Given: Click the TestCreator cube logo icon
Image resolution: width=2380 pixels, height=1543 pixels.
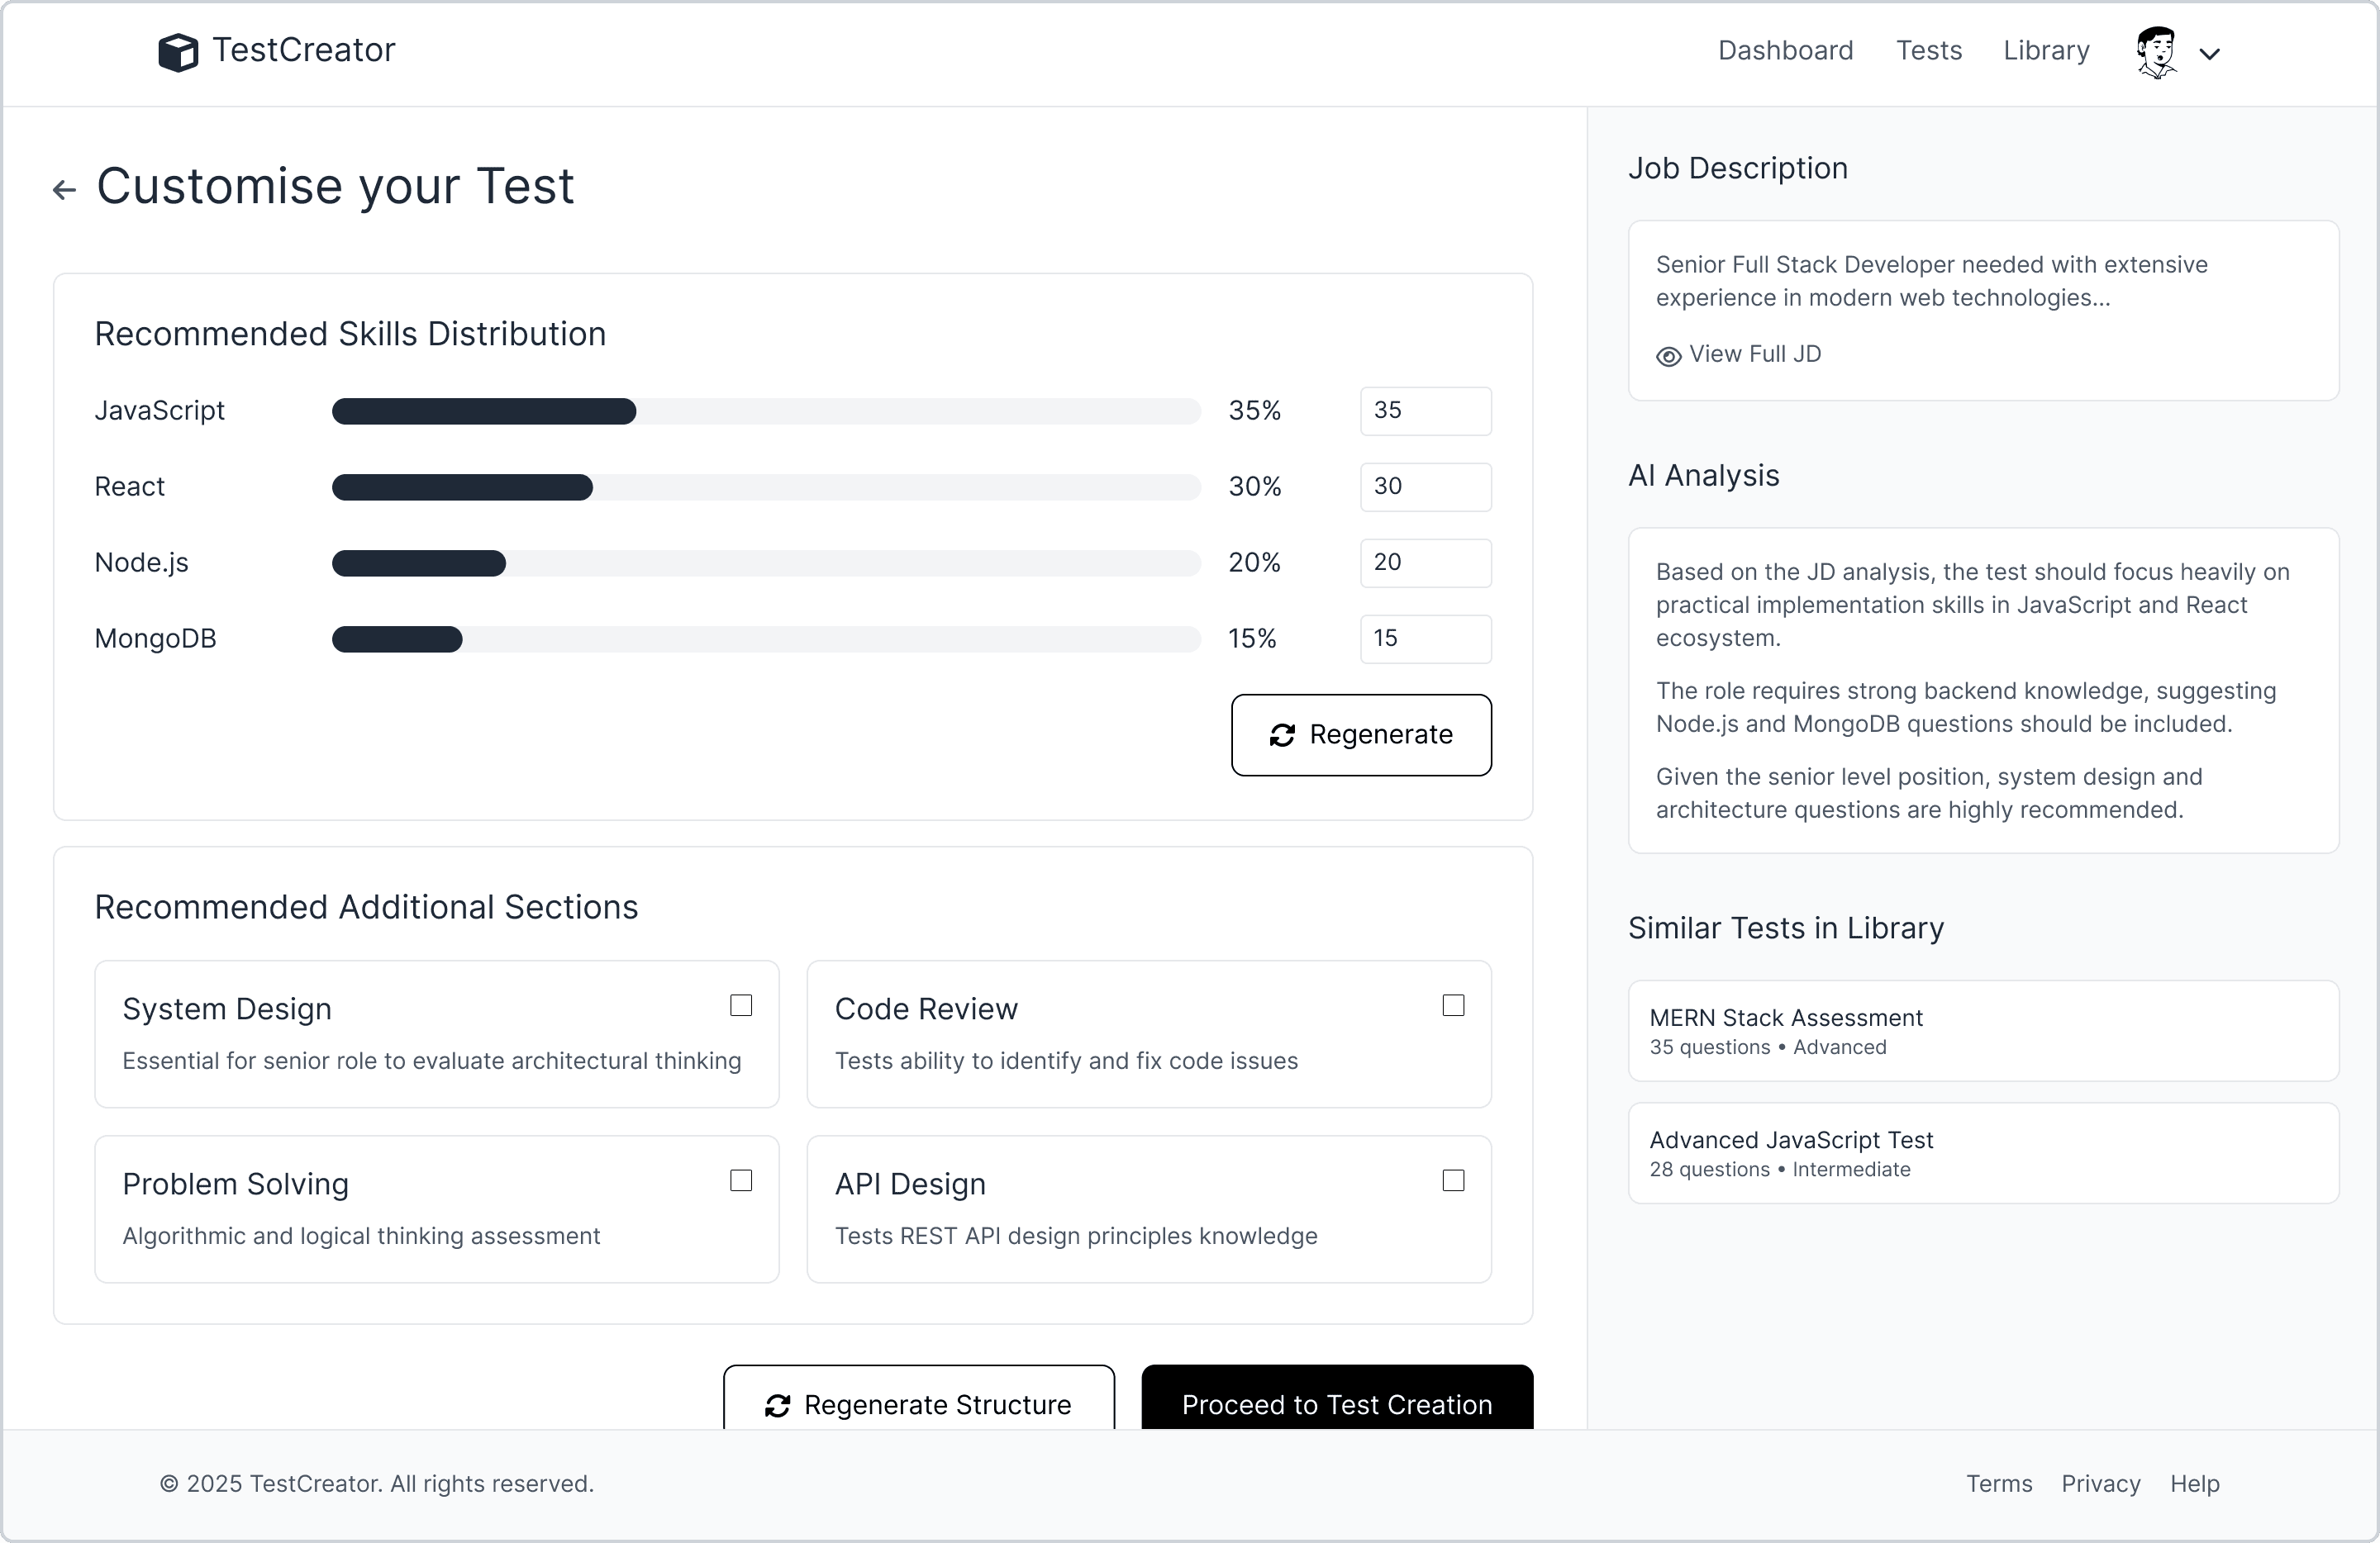Looking at the screenshot, I should 178,52.
